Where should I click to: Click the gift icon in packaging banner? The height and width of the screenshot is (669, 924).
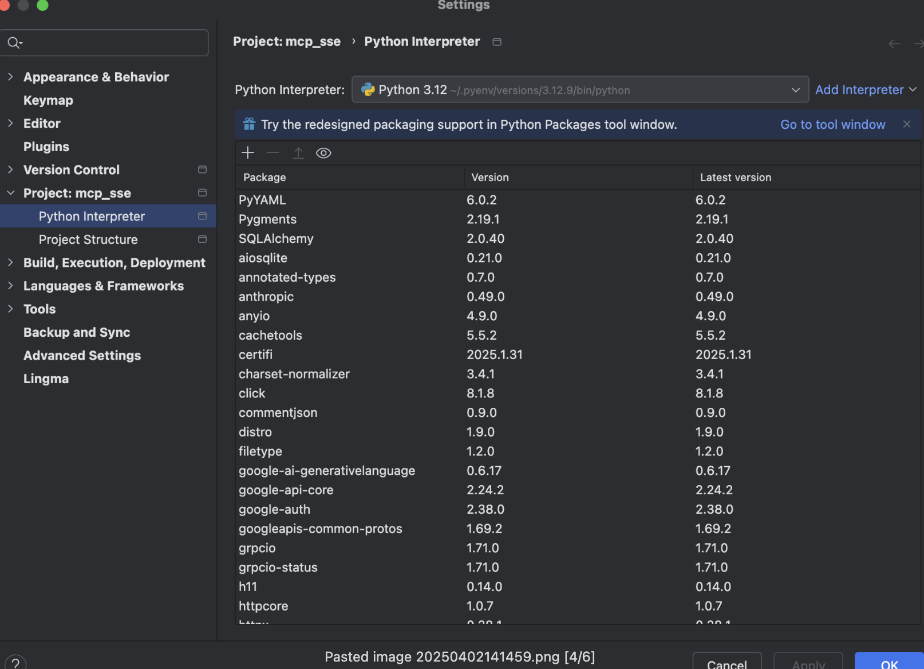249,124
